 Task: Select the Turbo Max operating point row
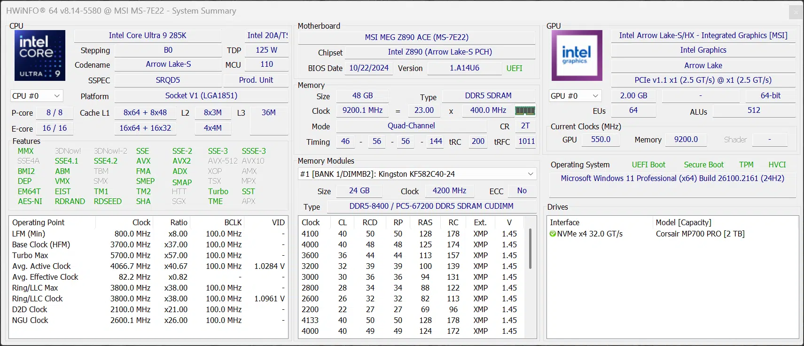pos(30,255)
